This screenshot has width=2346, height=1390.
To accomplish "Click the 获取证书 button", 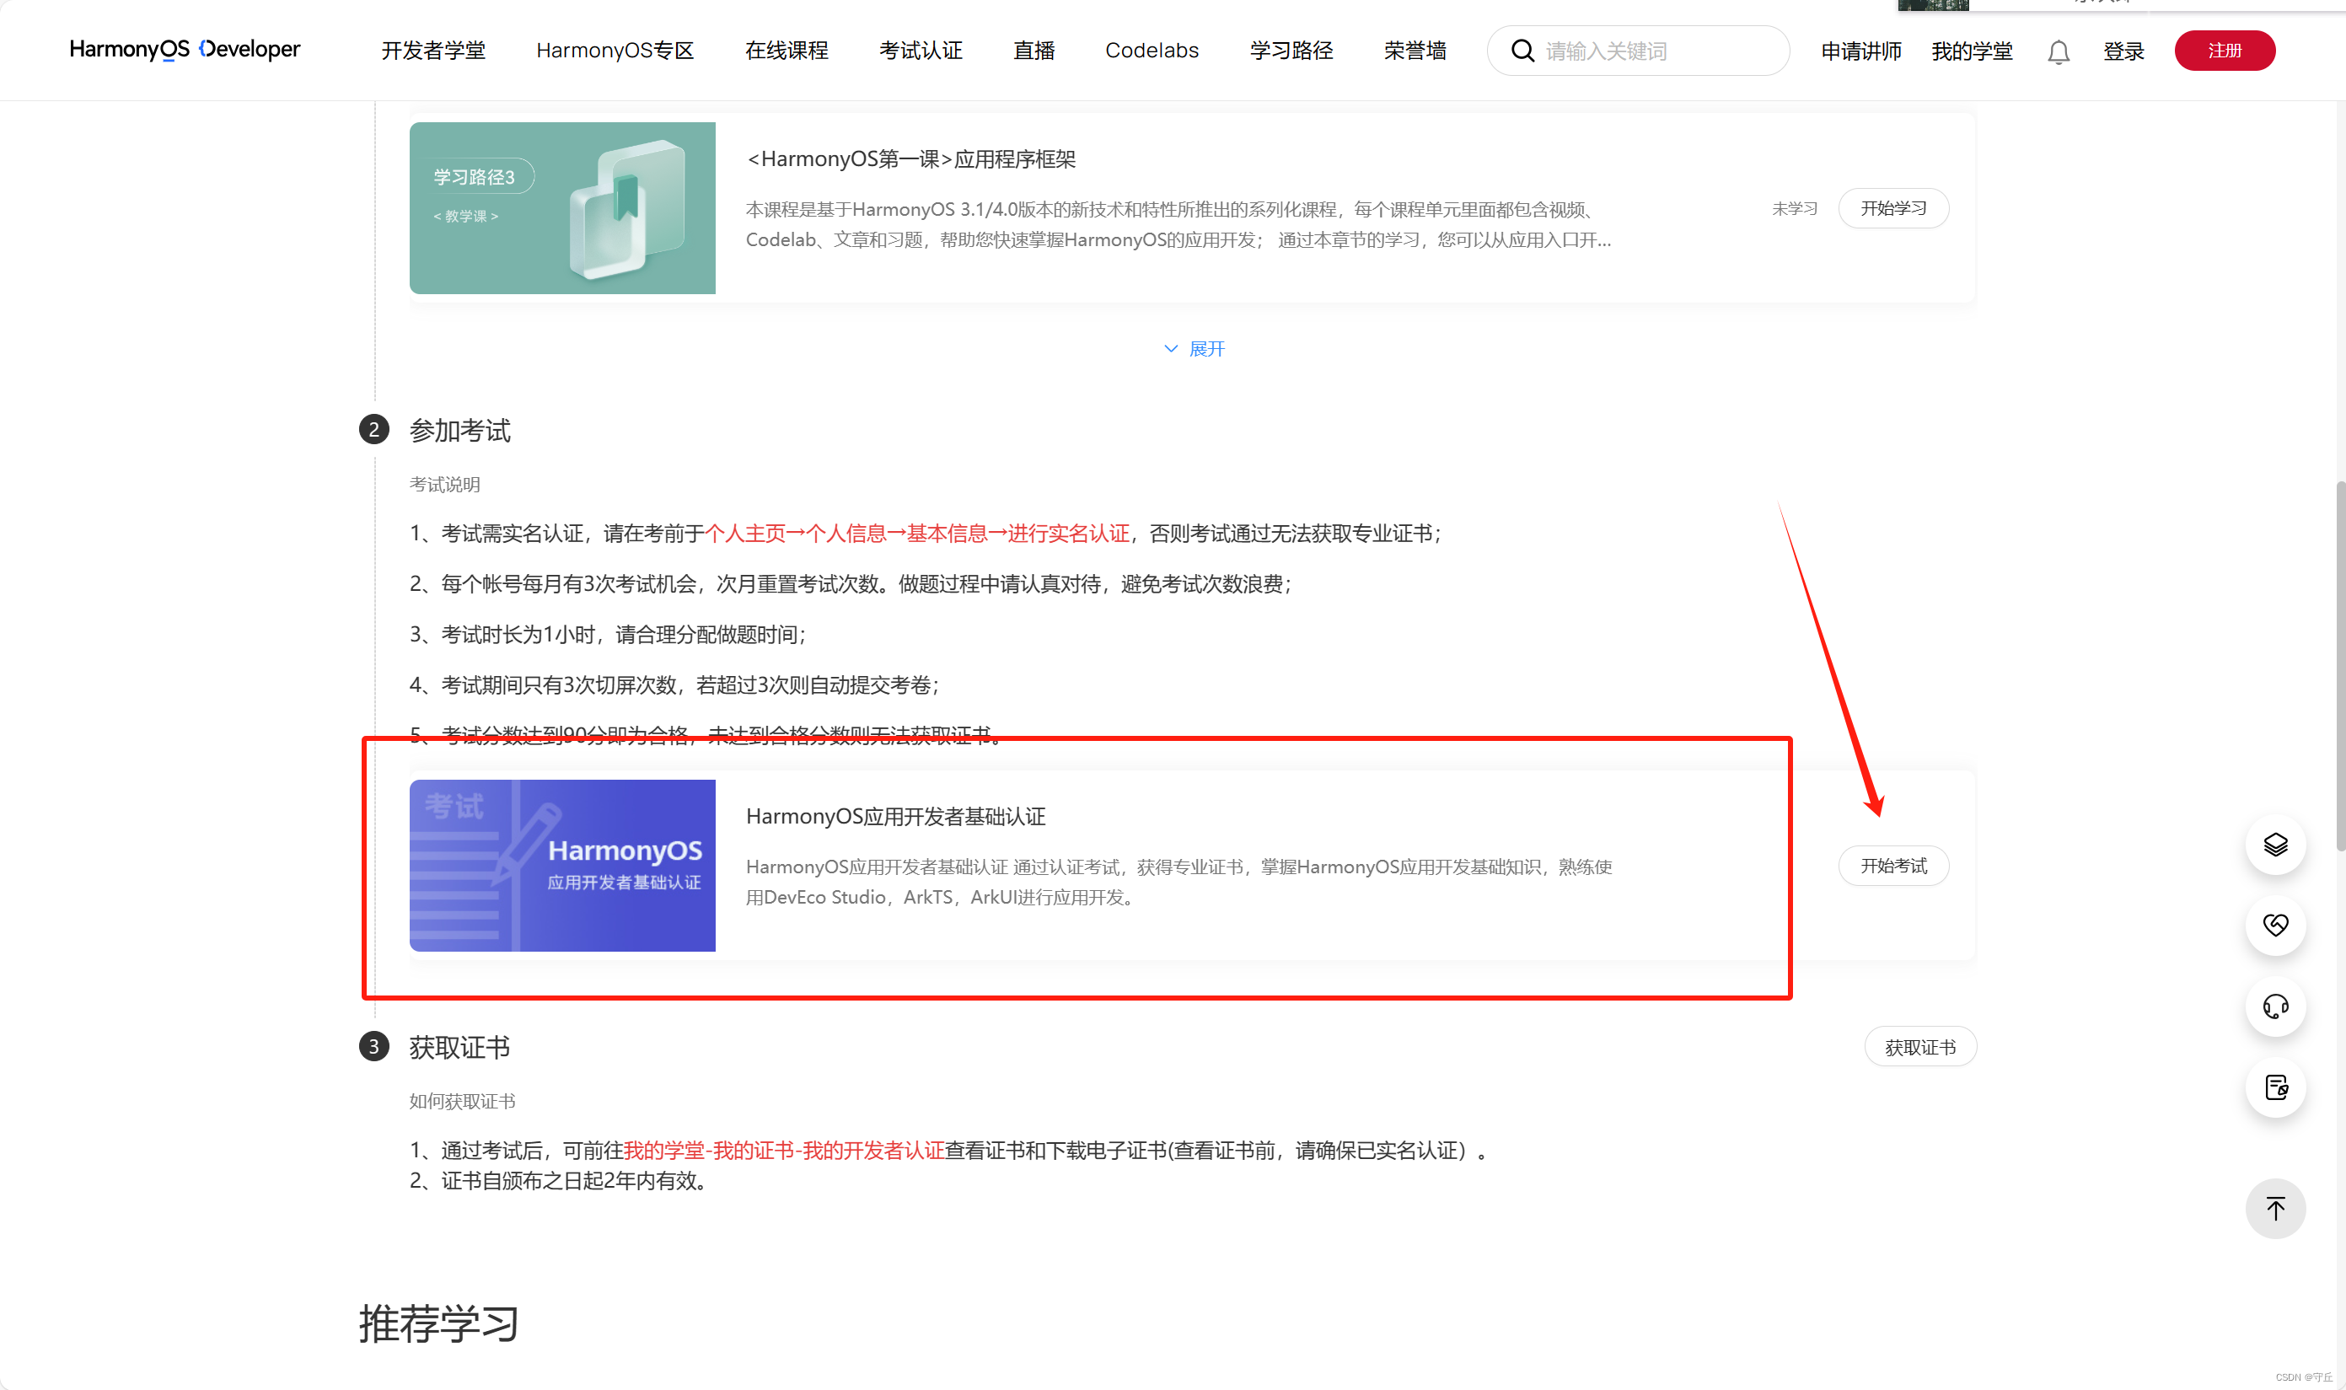I will [x=1920, y=1047].
